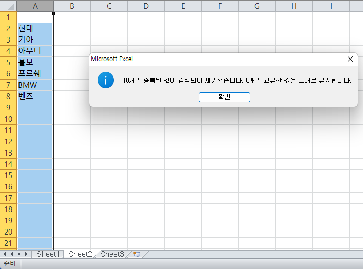The width and height of the screenshot is (363, 269).
Task: Select column G header
Action: click(257, 6)
